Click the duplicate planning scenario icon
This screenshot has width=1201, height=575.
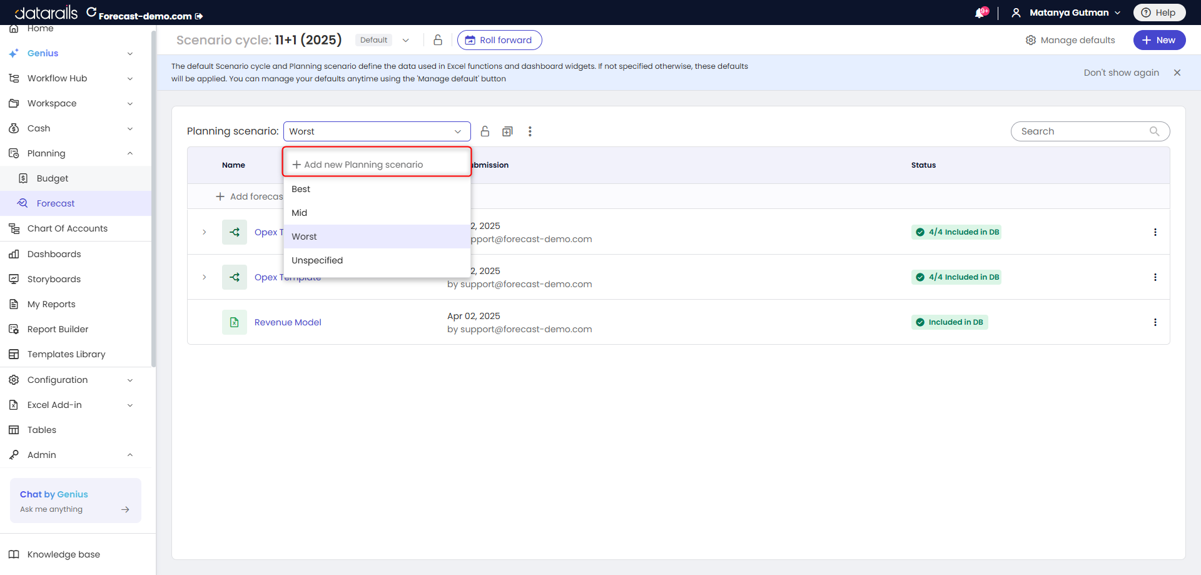point(507,131)
